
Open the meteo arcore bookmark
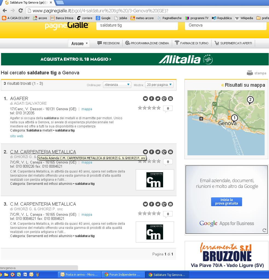[142, 18]
